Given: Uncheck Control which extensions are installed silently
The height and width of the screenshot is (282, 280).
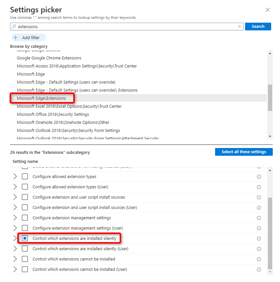Looking at the screenshot, I should pyautogui.click(x=25, y=239).
